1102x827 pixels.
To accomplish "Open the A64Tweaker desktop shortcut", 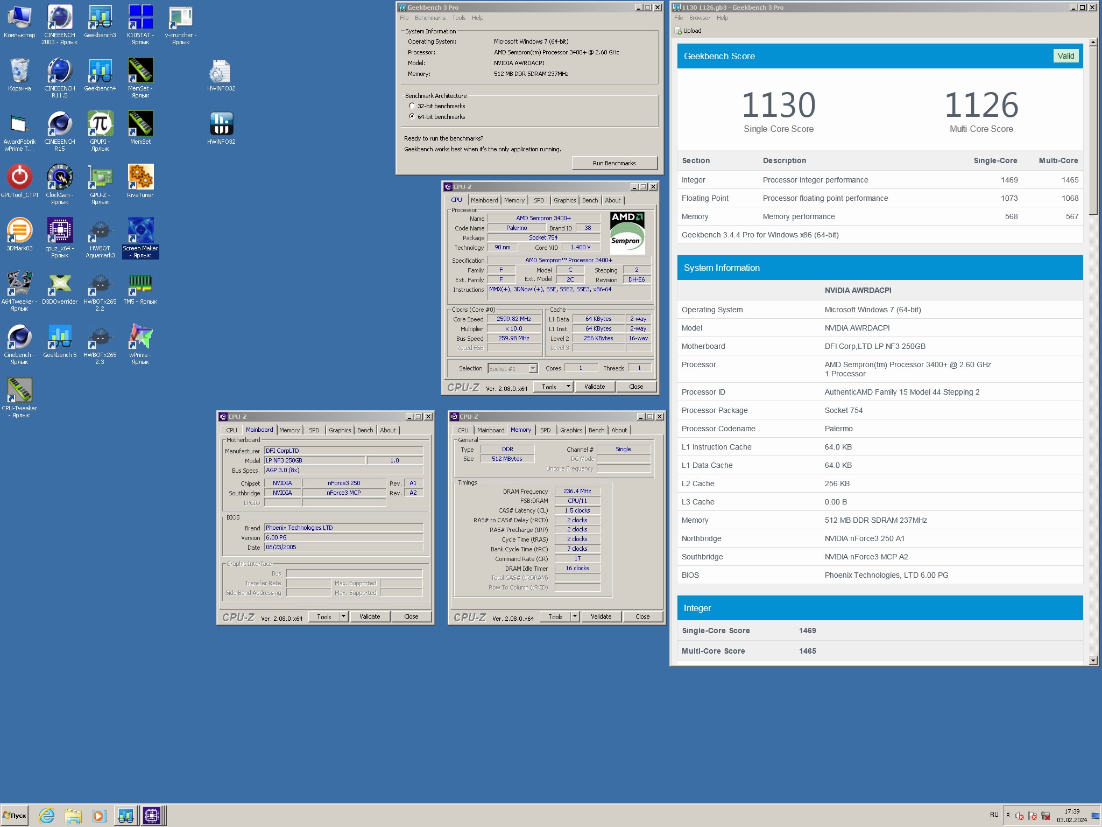I will 19,291.
